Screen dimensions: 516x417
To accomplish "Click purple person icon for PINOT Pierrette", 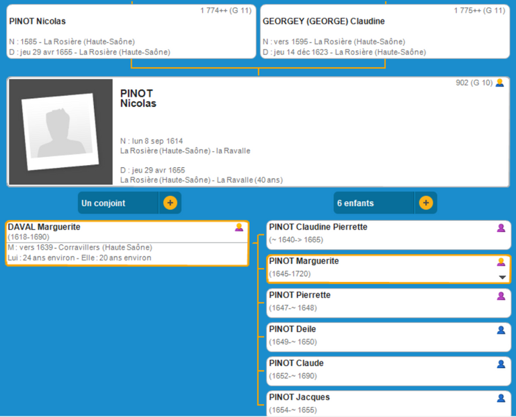I will click(501, 296).
